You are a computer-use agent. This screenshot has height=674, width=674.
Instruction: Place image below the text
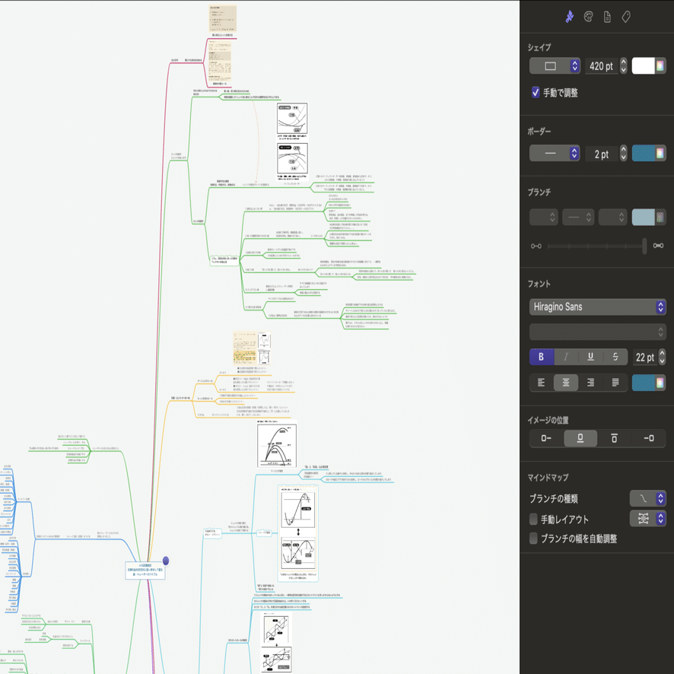pos(614,438)
